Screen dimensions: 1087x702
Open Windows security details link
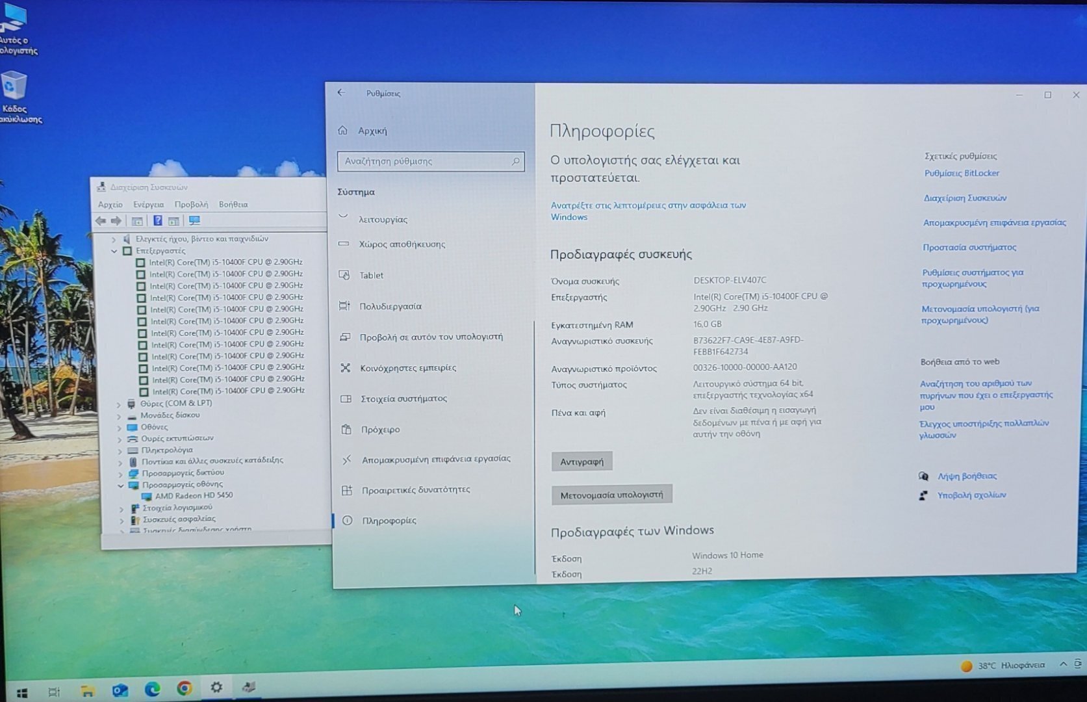tap(648, 211)
